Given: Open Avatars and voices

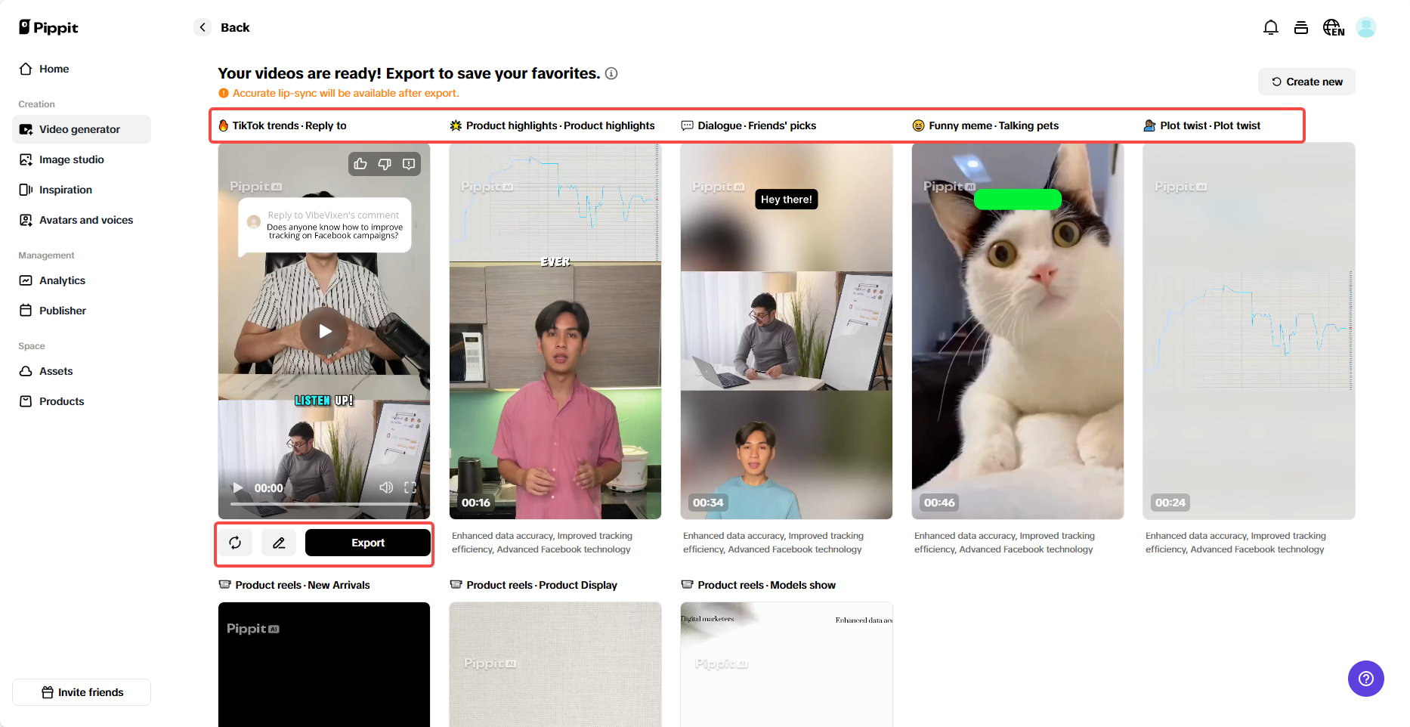Looking at the screenshot, I should (86, 220).
